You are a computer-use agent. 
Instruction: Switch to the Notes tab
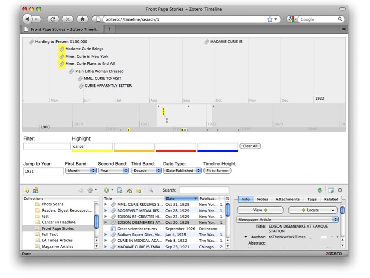[x=263, y=199]
